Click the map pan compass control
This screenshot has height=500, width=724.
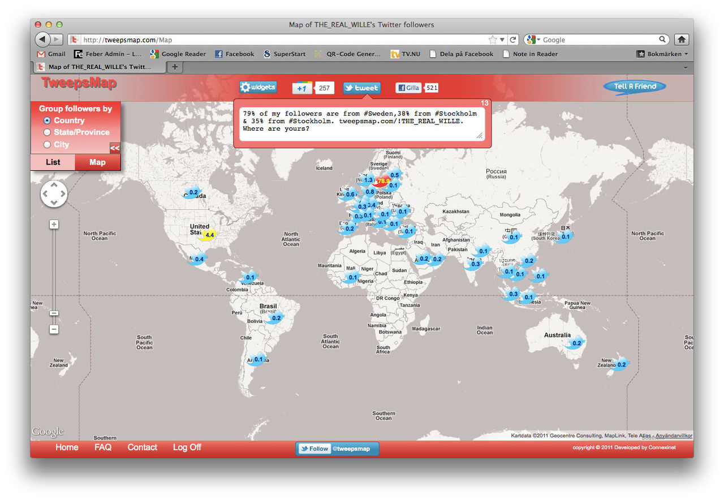[x=54, y=193]
